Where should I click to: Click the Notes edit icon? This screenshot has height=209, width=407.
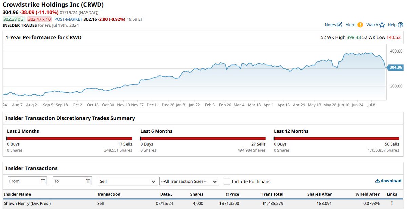(340, 25)
